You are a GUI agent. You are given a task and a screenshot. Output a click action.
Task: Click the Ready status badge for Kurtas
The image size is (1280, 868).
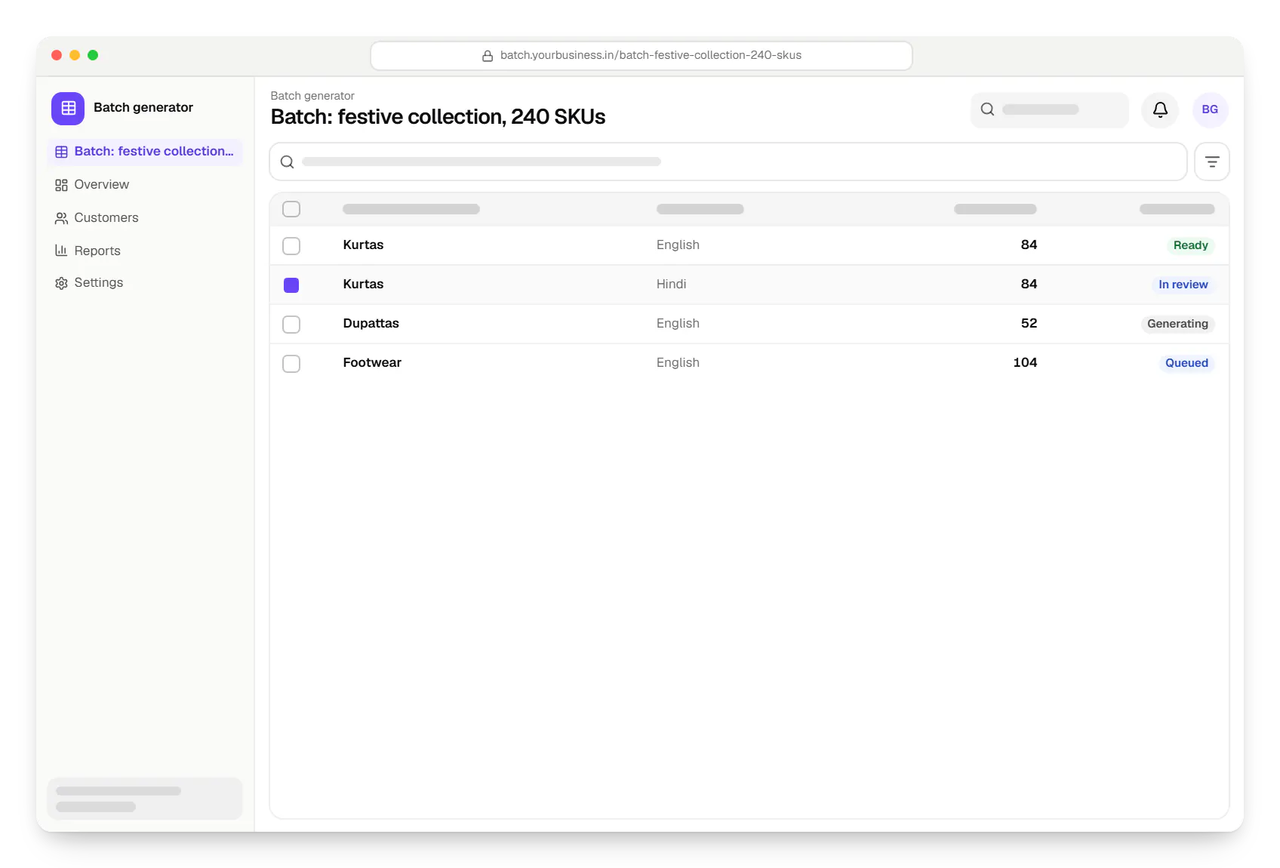(x=1190, y=245)
